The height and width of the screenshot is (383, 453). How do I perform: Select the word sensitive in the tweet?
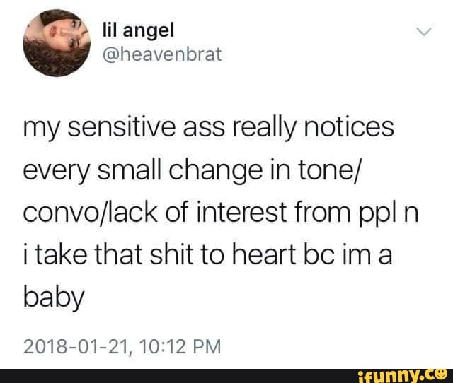(x=122, y=127)
